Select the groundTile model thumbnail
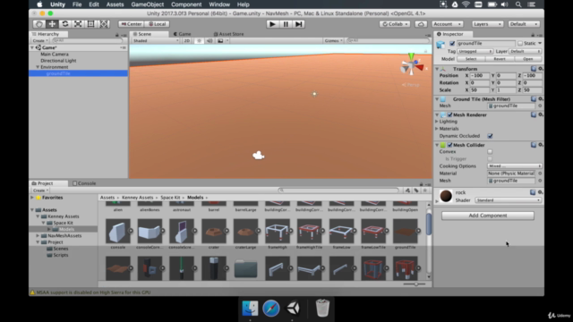573x322 pixels. pyautogui.click(x=405, y=231)
